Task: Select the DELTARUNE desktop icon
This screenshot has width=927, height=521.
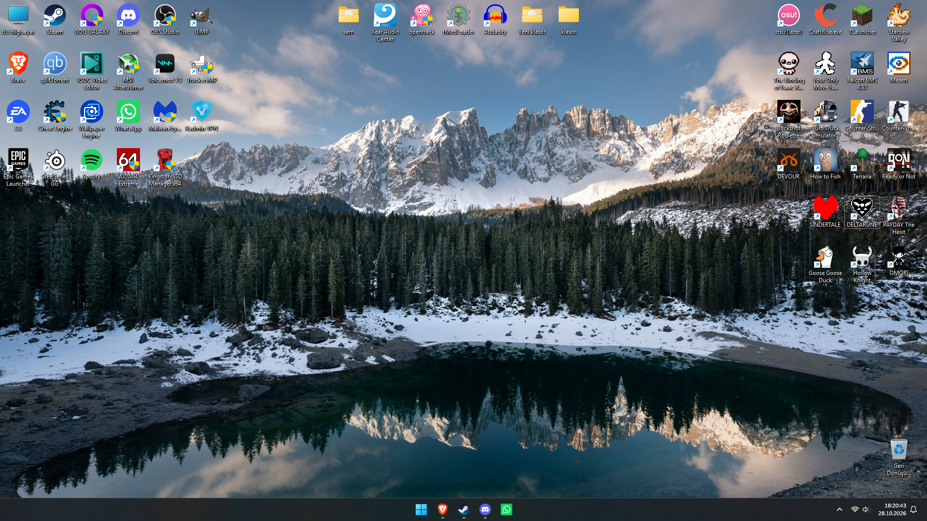Action: pyautogui.click(x=862, y=213)
